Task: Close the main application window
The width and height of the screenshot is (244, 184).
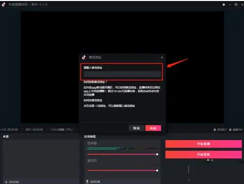Action: click(243, 4)
